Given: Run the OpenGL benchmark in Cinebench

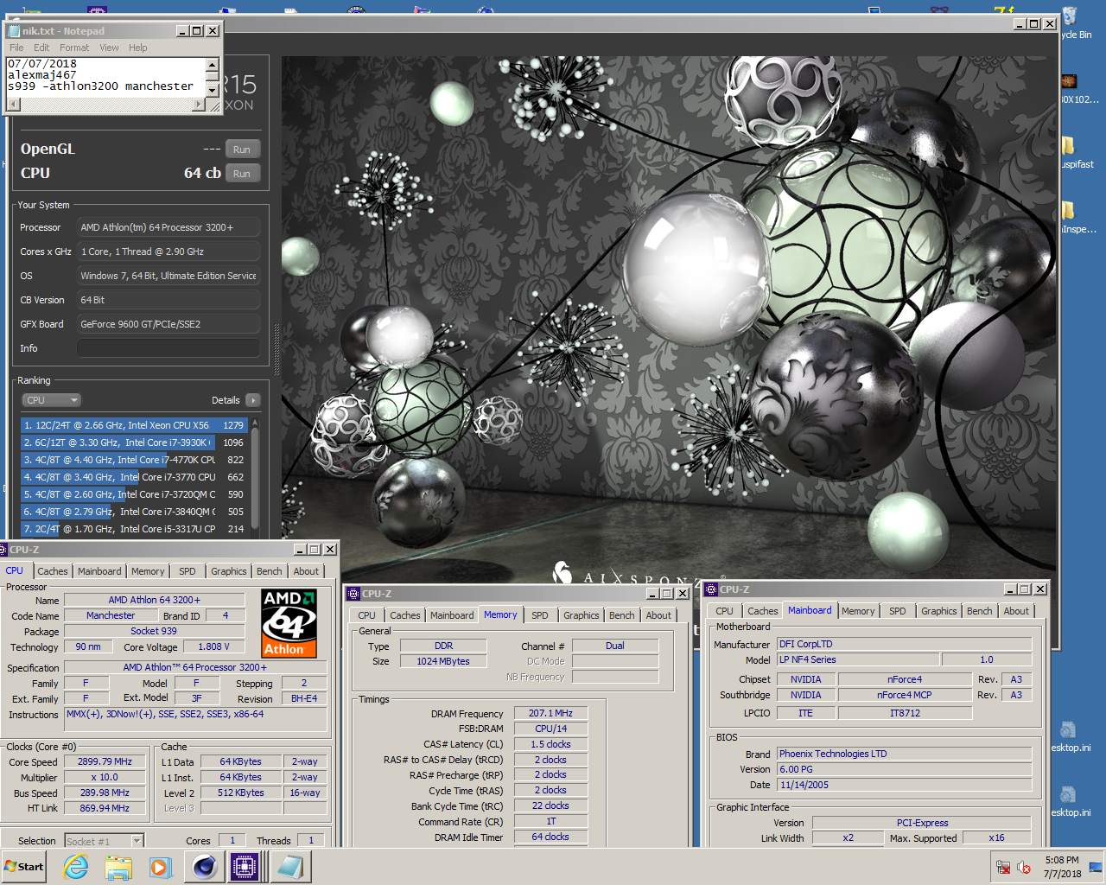Looking at the screenshot, I should pos(242,150).
